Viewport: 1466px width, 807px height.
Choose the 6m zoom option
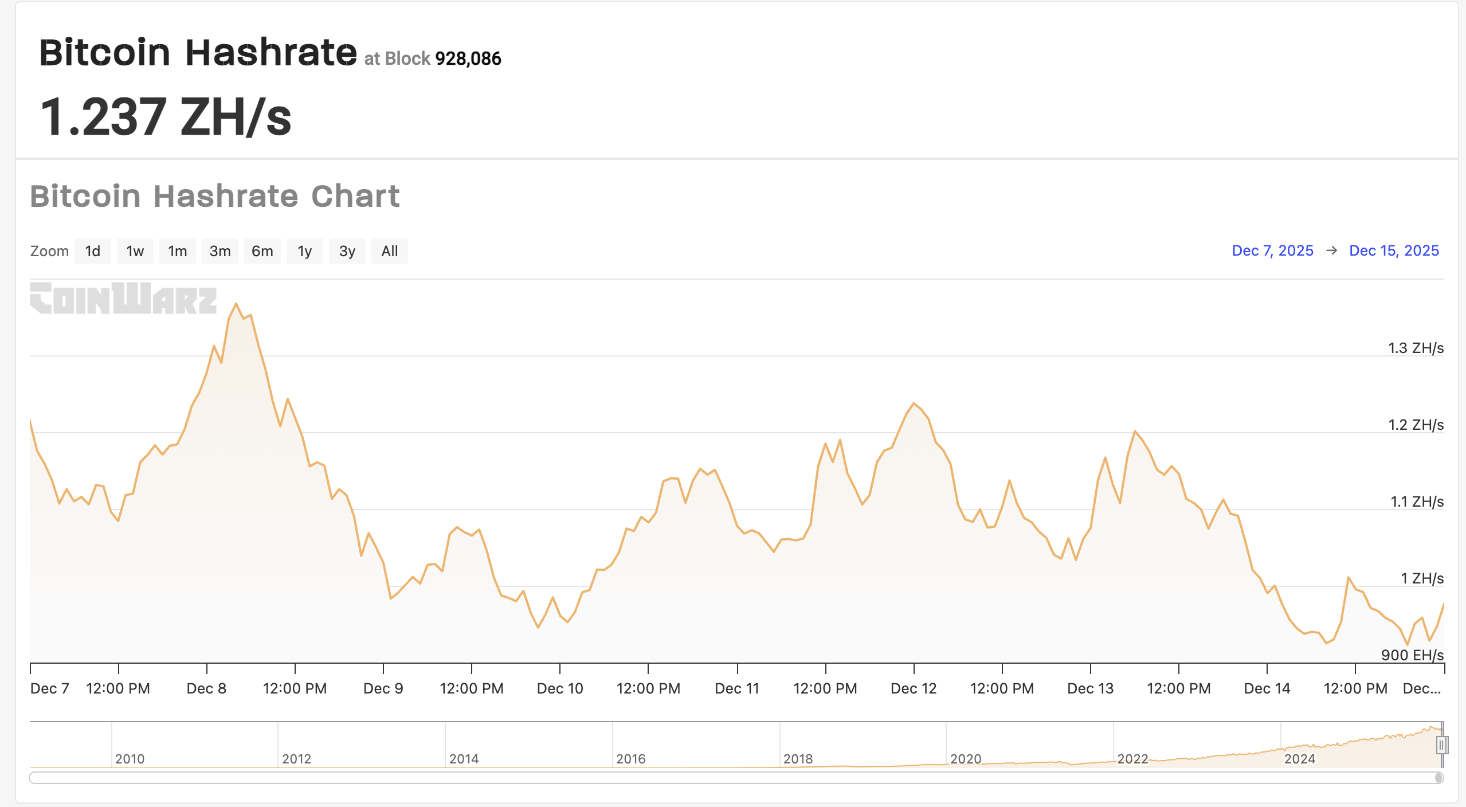tap(262, 251)
